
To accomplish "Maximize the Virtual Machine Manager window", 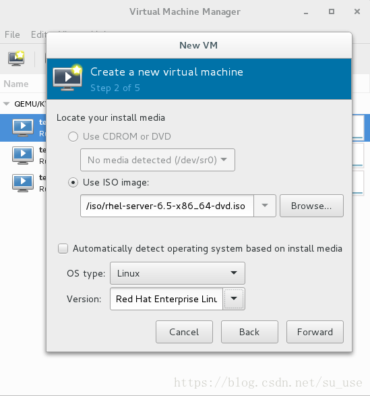I will (x=332, y=11).
